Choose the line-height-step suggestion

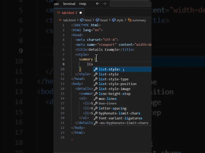pos(122,94)
